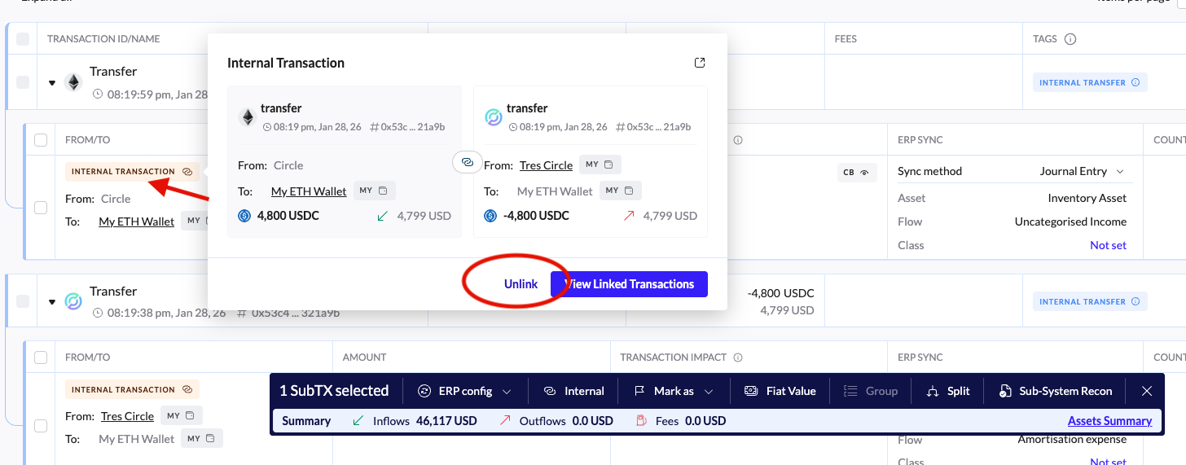Collapse the second Transfer row with its arrow

[52, 302]
